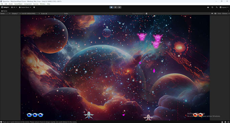Viewport: 230px width, 123px height.
Task: Step forward one frame
Action: (x=119, y=7)
